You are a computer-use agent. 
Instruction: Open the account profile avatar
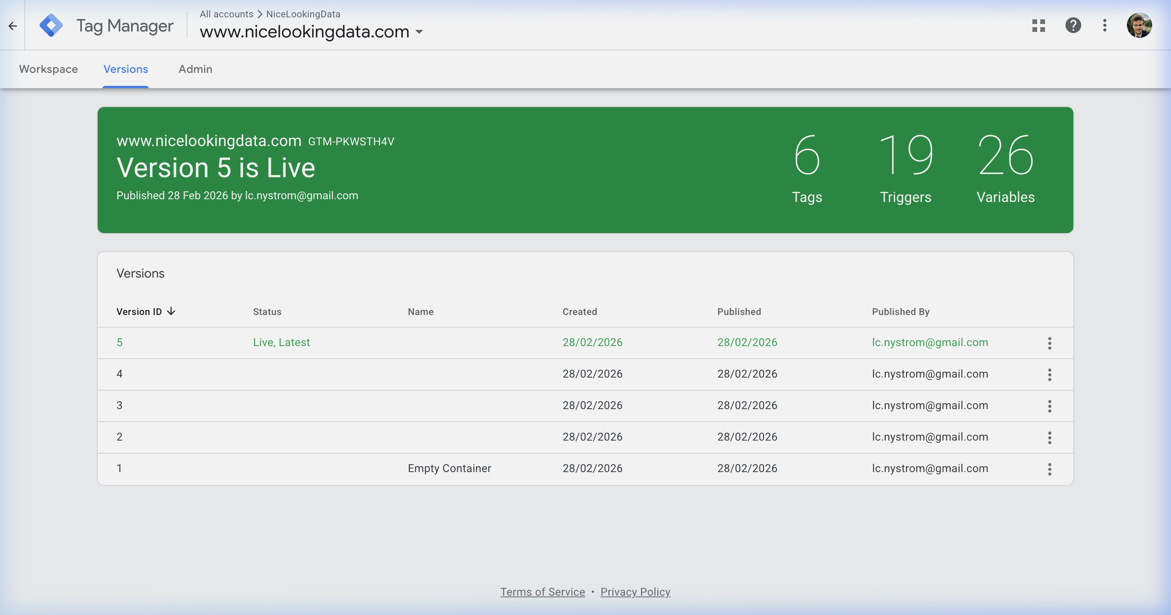(x=1139, y=26)
